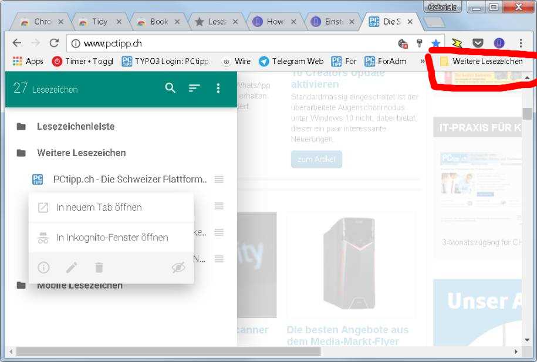Search bookmarks using the magnifier icon
Viewport: 537px width, 362px height.
click(170, 89)
